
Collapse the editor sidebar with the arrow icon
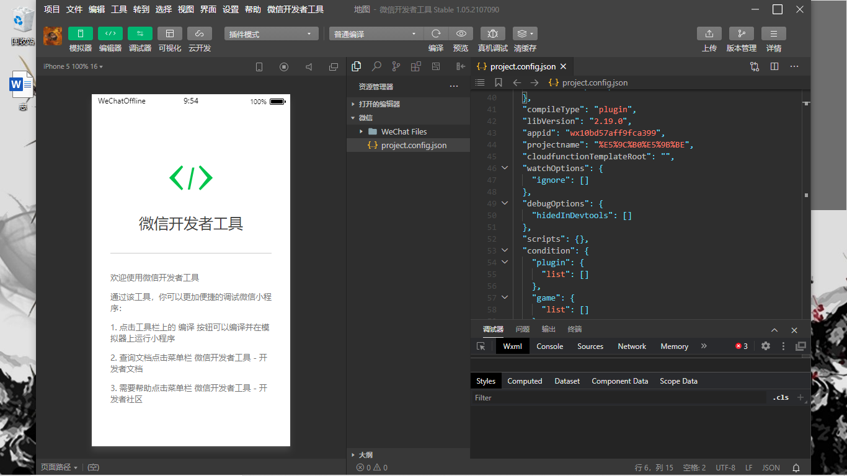[460, 66]
